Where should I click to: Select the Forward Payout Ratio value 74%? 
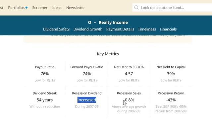tap(87, 74)
